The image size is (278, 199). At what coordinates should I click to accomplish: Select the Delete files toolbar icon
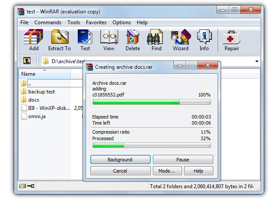pyautogui.click(x=132, y=40)
